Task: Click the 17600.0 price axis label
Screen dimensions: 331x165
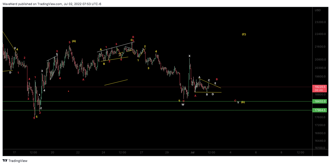Action: [320, 117]
